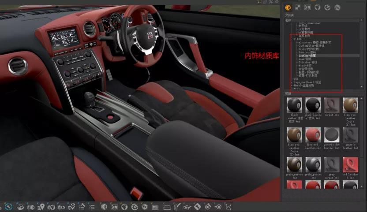The height and width of the screenshot is (212, 367).
Task: Open the CarbonFiber folder in the tree
Action: pyautogui.click(x=311, y=45)
